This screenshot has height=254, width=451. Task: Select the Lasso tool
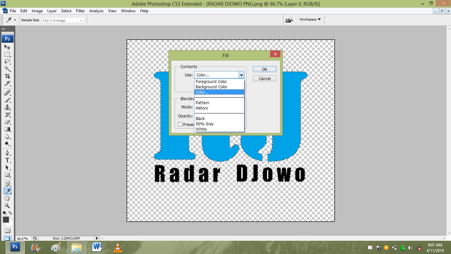pyautogui.click(x=7, y=62)
